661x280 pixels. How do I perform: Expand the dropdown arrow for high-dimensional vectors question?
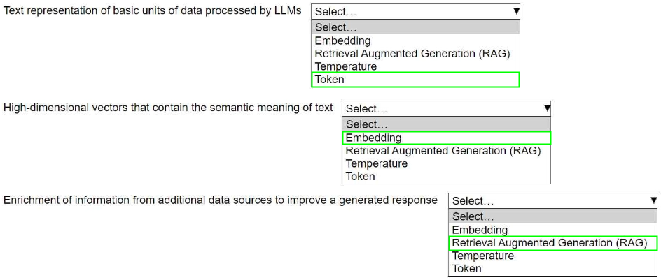click(x=547, y=108)
